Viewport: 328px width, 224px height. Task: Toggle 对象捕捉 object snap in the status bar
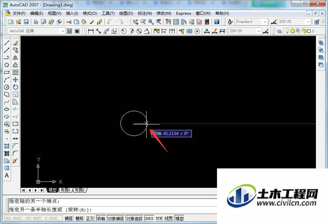pos(116,218)
